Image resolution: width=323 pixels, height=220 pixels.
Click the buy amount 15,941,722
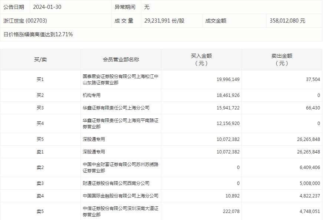[x=228, y=108]
